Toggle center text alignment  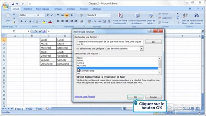(63, 21)
